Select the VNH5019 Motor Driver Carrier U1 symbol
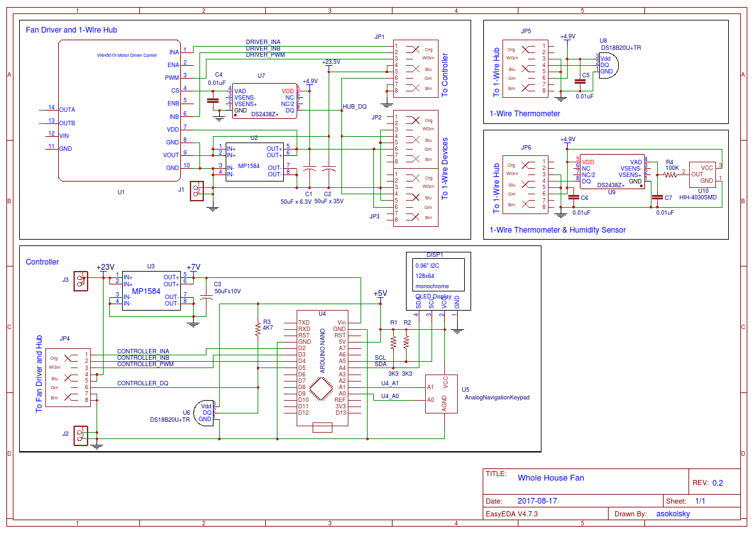Screen dimensions: 755x533 [x=120, y=111]
